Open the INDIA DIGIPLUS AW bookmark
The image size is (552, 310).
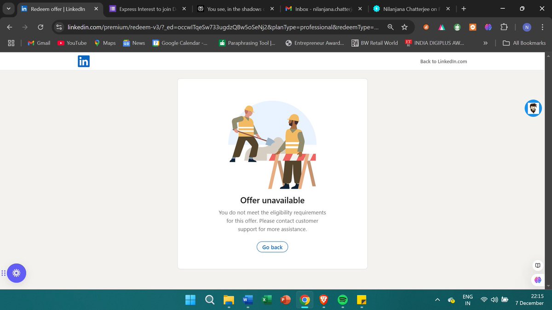434,43
